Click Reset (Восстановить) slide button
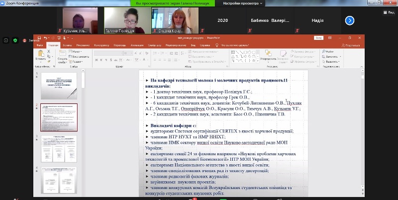The height and width of the screenshot is (200, 398). tap(79, 57)
